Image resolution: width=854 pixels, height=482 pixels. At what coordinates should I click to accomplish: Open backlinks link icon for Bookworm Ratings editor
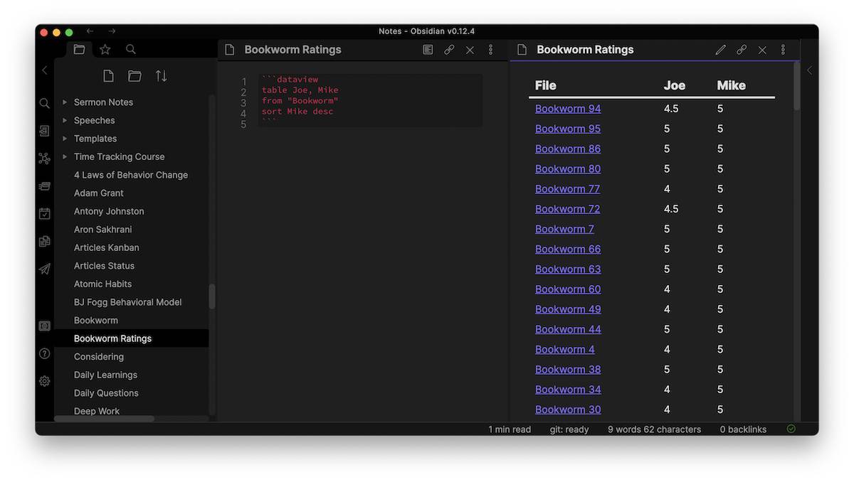(x=449, y=50)
